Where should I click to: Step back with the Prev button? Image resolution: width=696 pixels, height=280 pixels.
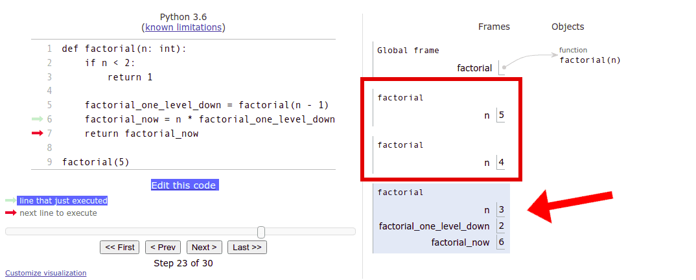point(163,247)
